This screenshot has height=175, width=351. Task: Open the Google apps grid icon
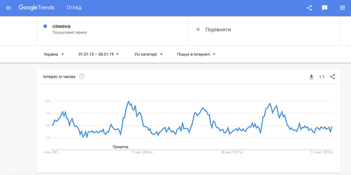click(342, 8)
